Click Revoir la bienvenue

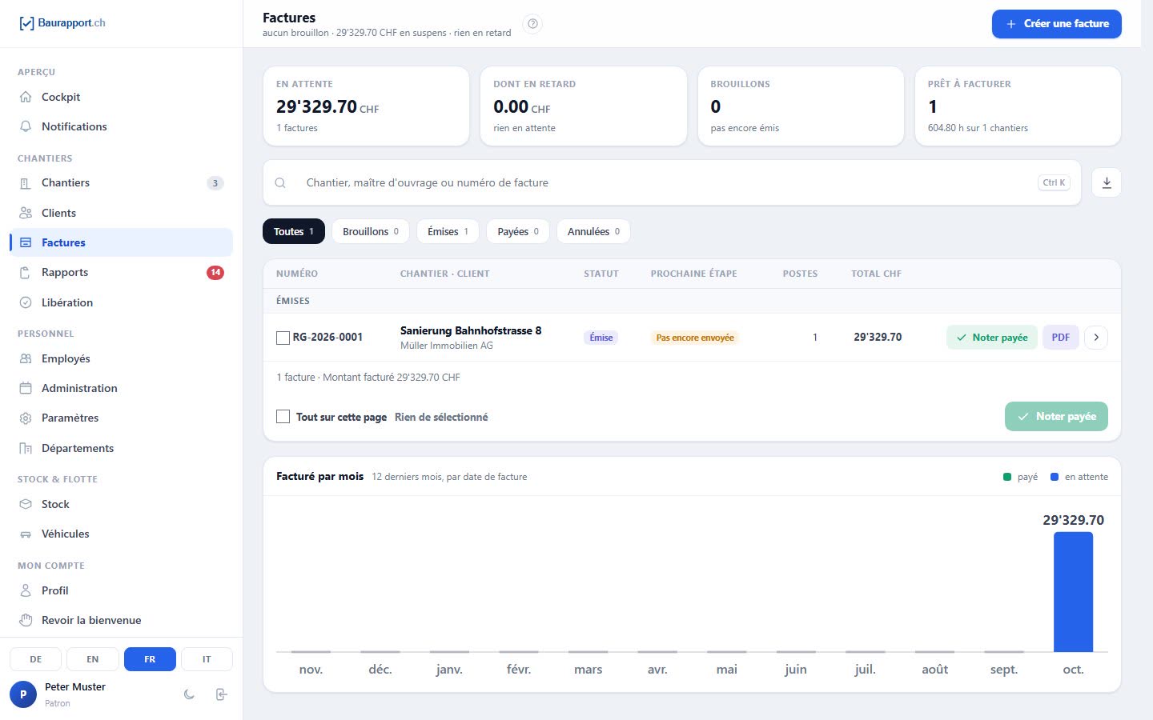121,620
